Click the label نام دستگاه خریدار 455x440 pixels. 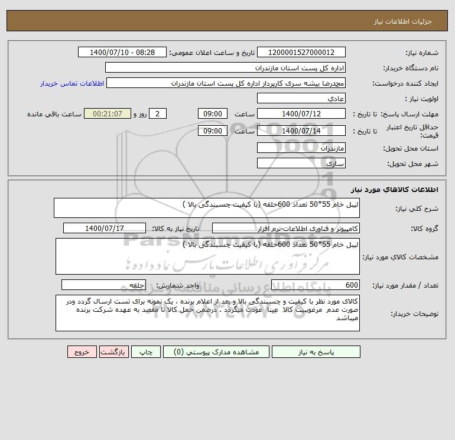coord(411,68)
